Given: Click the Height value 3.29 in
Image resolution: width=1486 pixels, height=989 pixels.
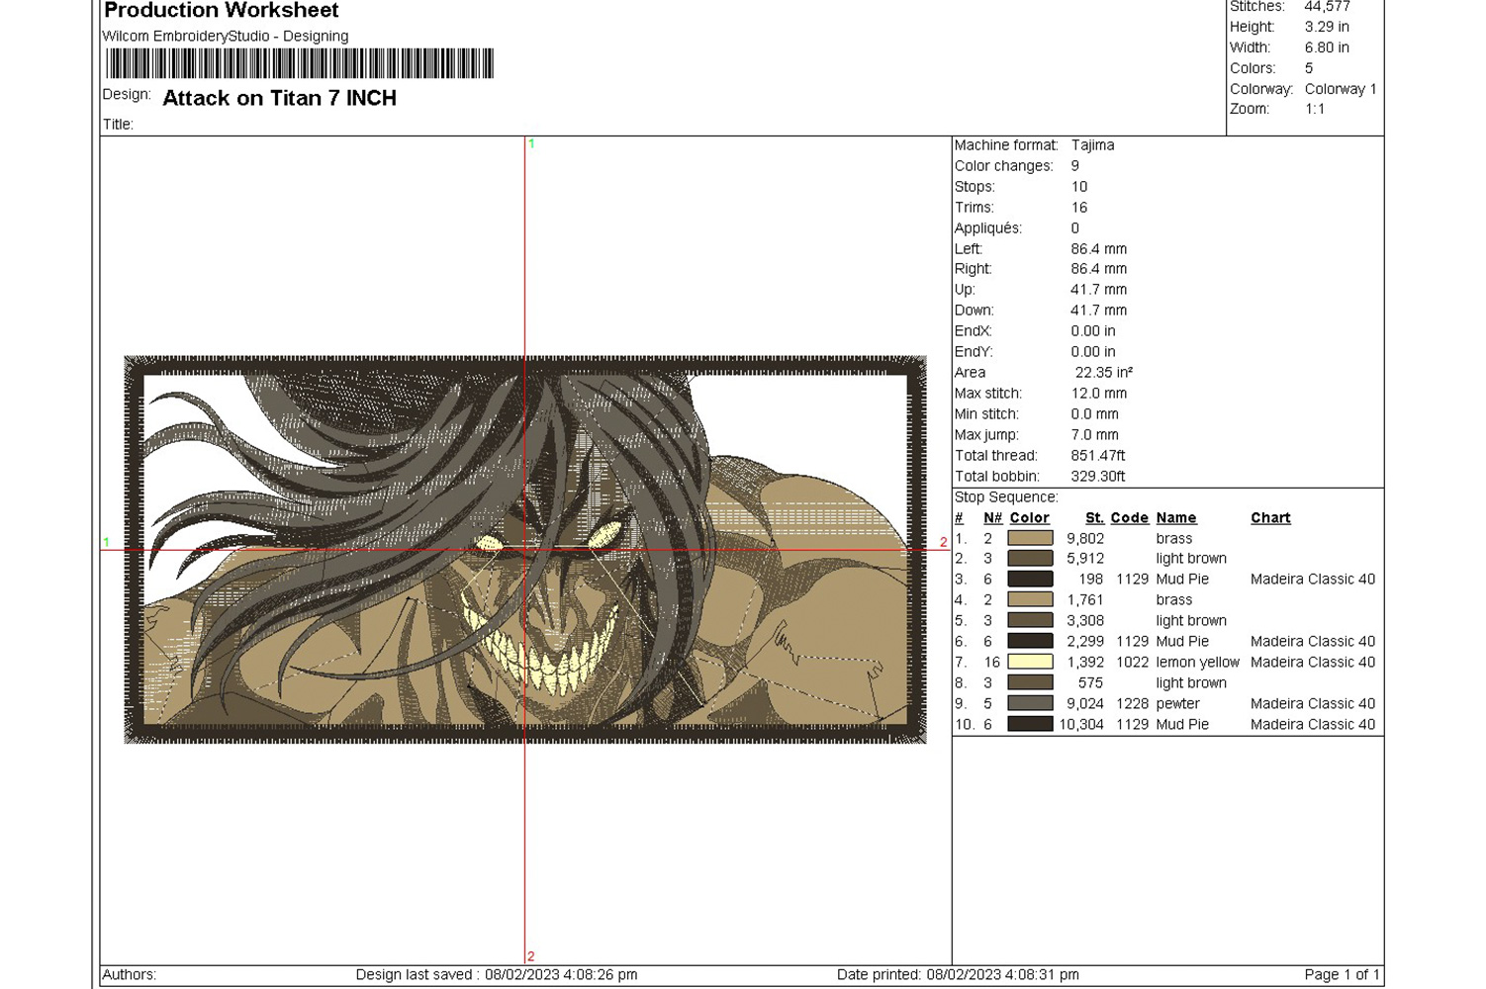Looking at the screenshot, I should [1327, 27].
